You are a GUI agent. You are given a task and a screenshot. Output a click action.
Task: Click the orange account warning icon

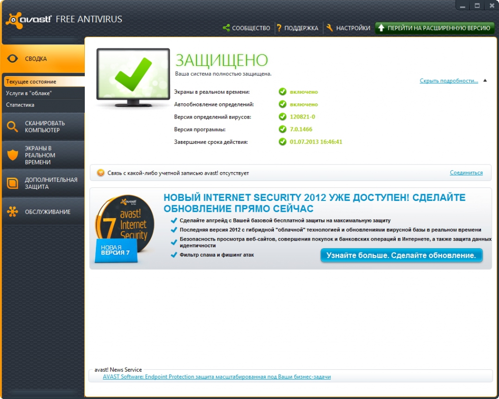click(100, 173)
